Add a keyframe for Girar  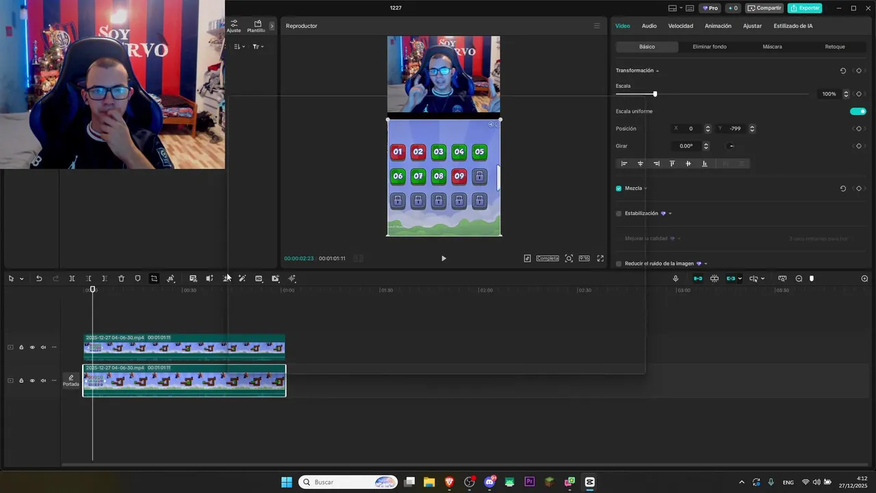[859, 146]
